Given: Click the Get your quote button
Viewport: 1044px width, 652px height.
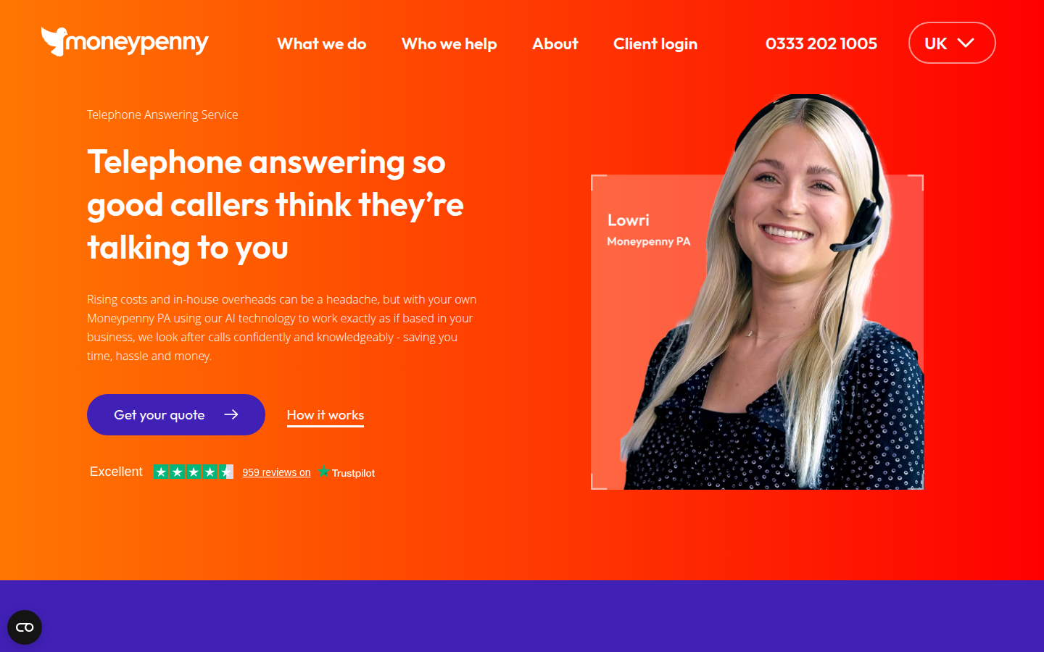Looking at the screenshot, I should pos(176,414).
